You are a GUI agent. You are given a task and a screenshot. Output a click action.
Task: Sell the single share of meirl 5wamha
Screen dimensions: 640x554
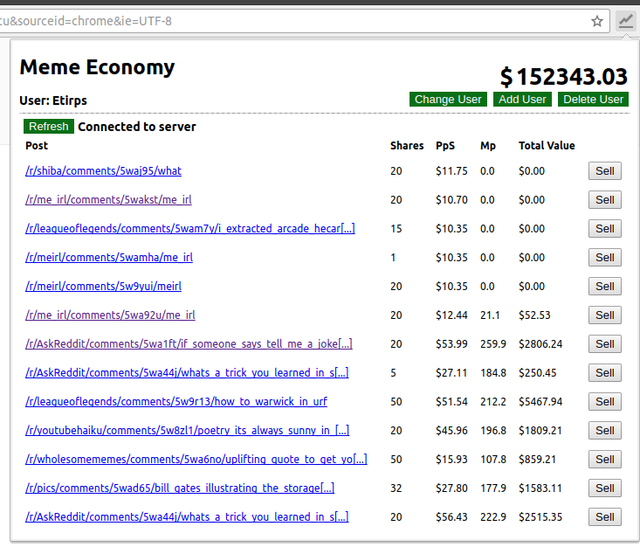tap(604, 258)
